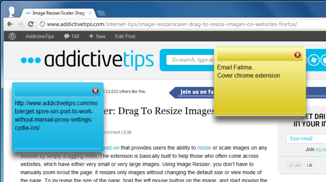Viewport: 326px width, 182px height.
Task: Click the 13,022 others like this text
Action: [126, 92]
